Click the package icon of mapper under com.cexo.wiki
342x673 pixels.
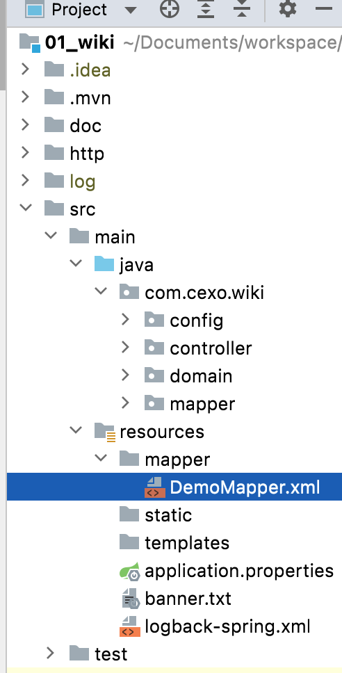[x=154, y=403]
